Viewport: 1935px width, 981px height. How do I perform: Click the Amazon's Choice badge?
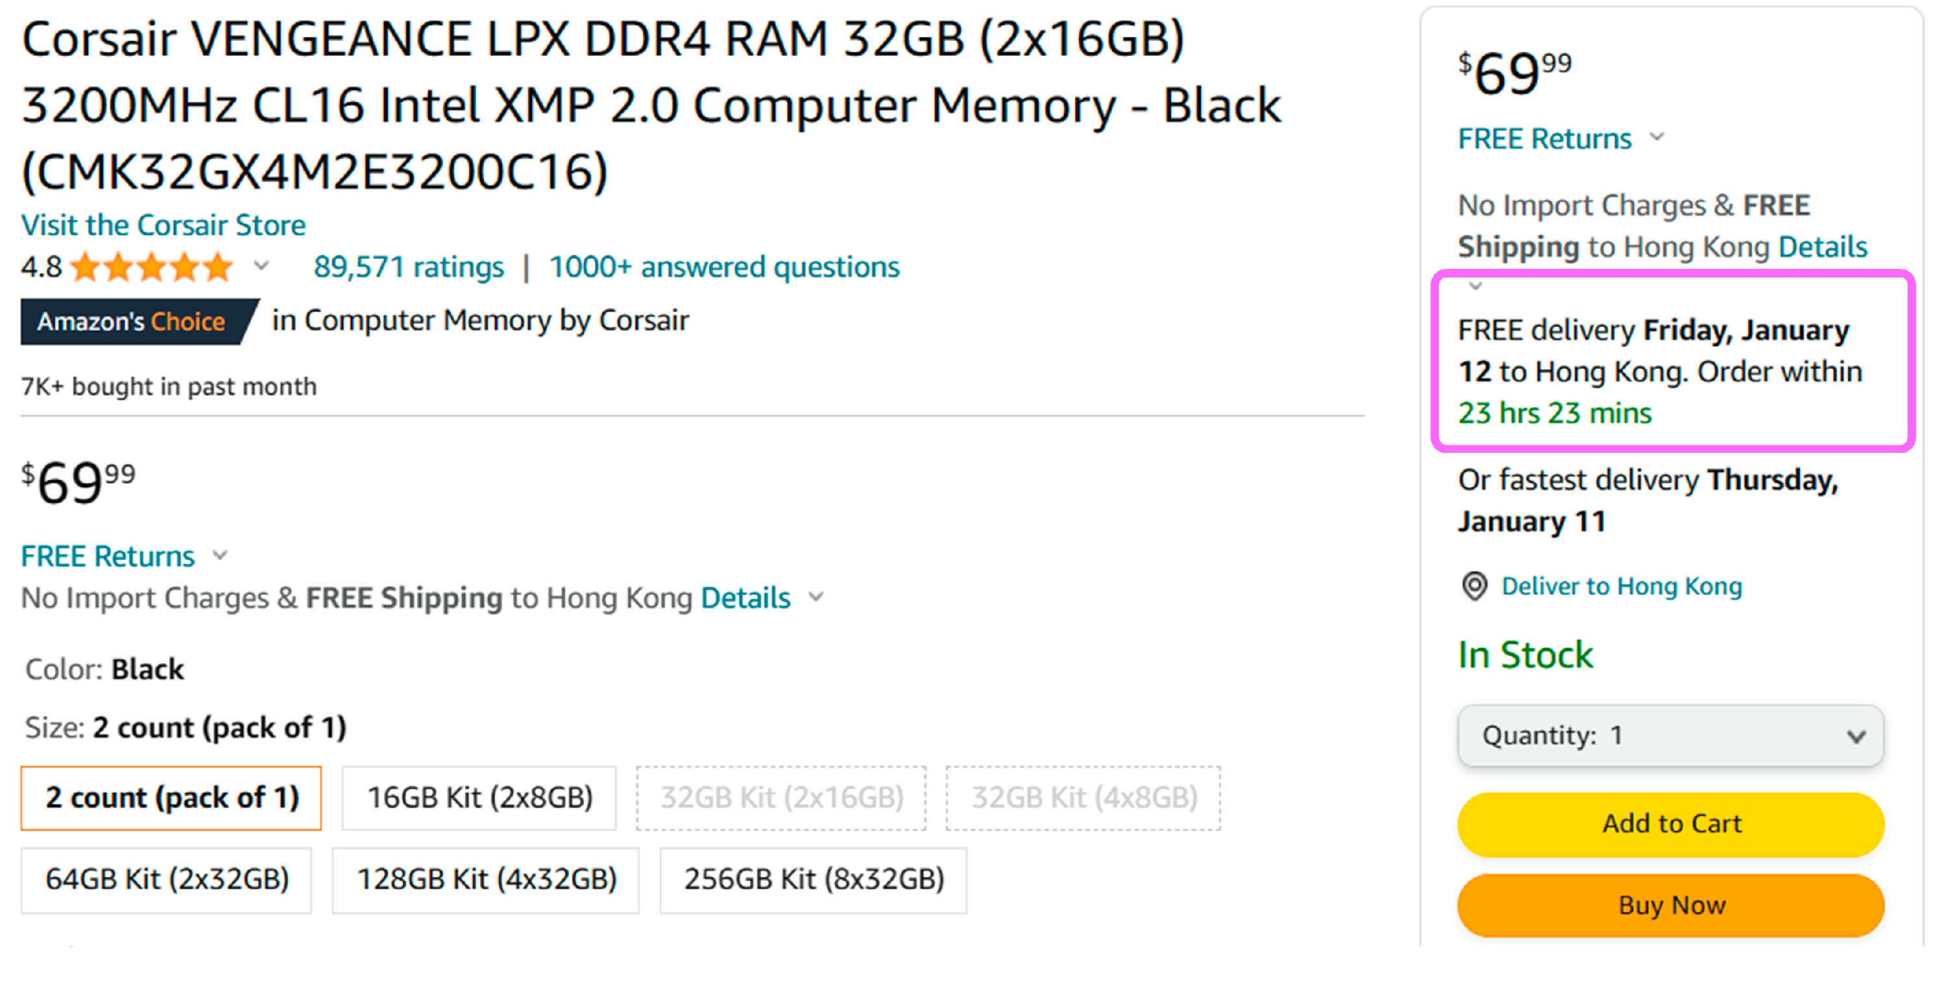(x=140, y=322)
